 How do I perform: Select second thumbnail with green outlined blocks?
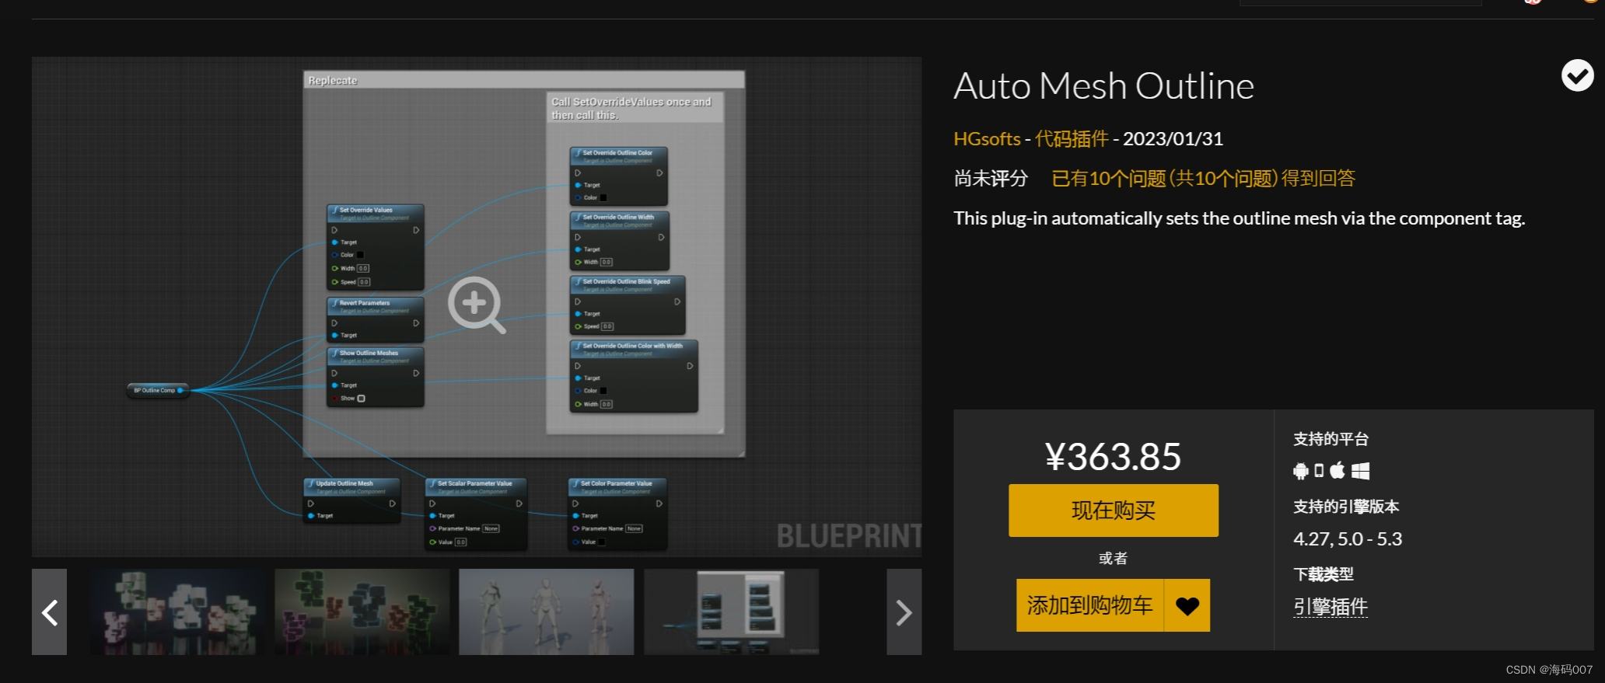[x=362, y=612]
